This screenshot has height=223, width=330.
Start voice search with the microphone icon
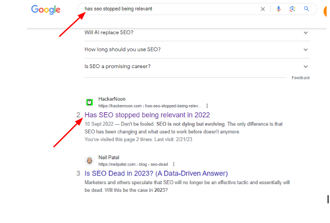coord(279,9)
